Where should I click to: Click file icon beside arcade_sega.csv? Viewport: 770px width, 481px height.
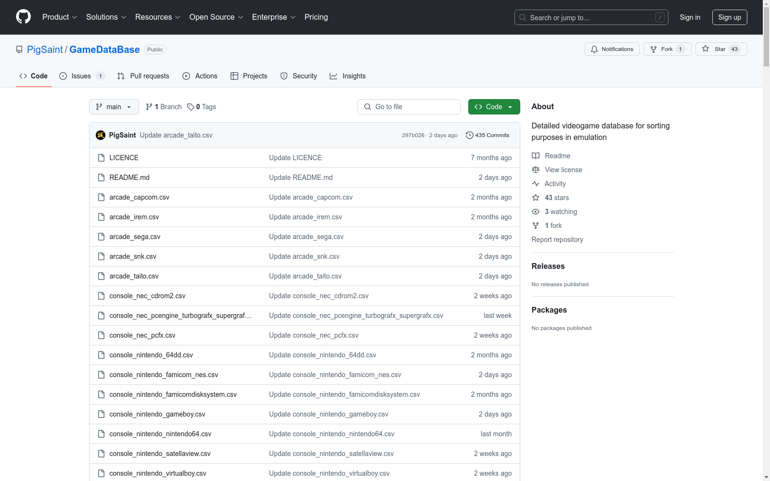click(101, 237)
